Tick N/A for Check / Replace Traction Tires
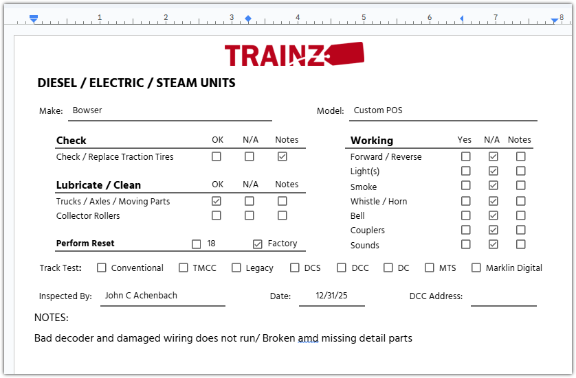 [x=250, y=156]
